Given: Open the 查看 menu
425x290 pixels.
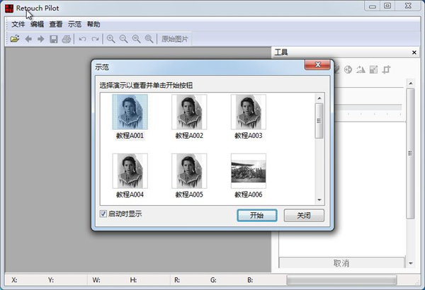Looking at the screenshot, I should 56,24.
